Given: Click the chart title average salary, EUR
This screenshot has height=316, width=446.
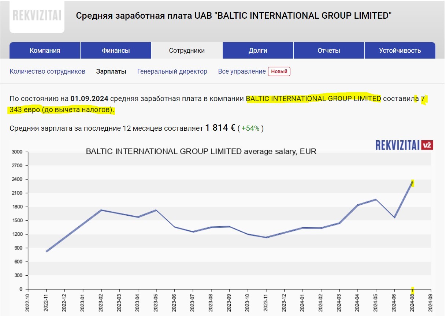Looking at the screenshot, I should [x=201, y=151].
